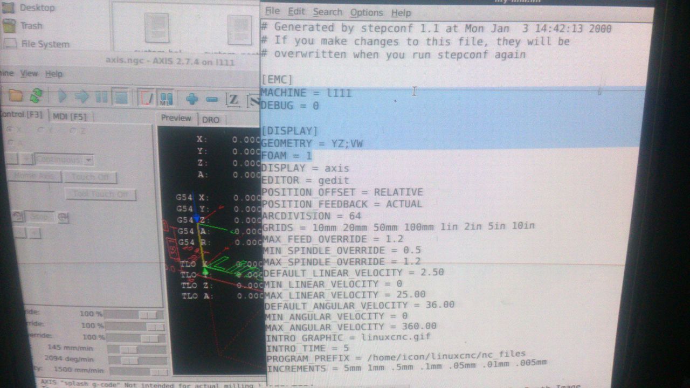690x388 pixels.
Task: Click the "EDITOR = gedit" line
Action: pyautogui.click(x=306, y=180)
